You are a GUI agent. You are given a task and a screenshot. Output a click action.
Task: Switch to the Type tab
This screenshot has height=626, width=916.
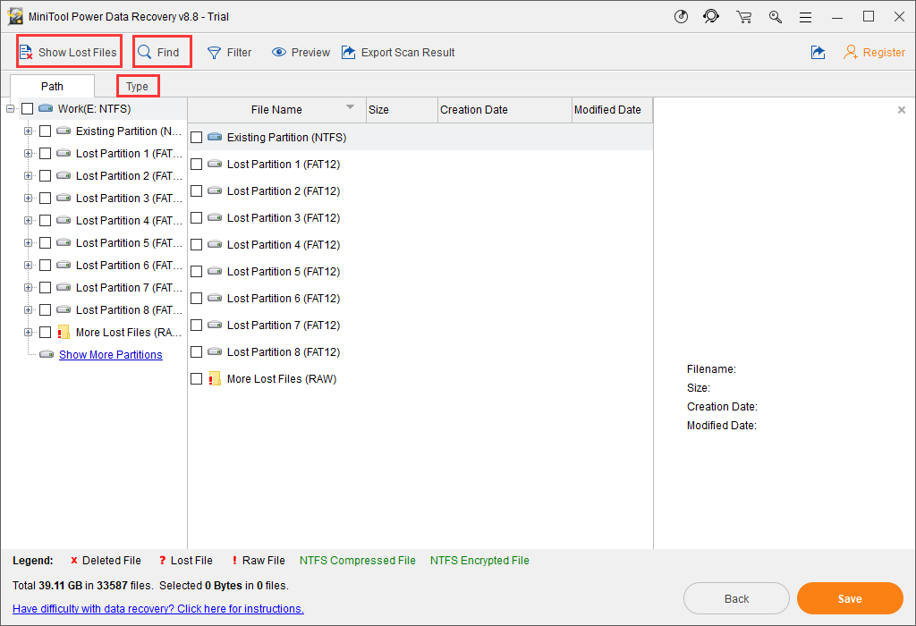coord(137,87)
